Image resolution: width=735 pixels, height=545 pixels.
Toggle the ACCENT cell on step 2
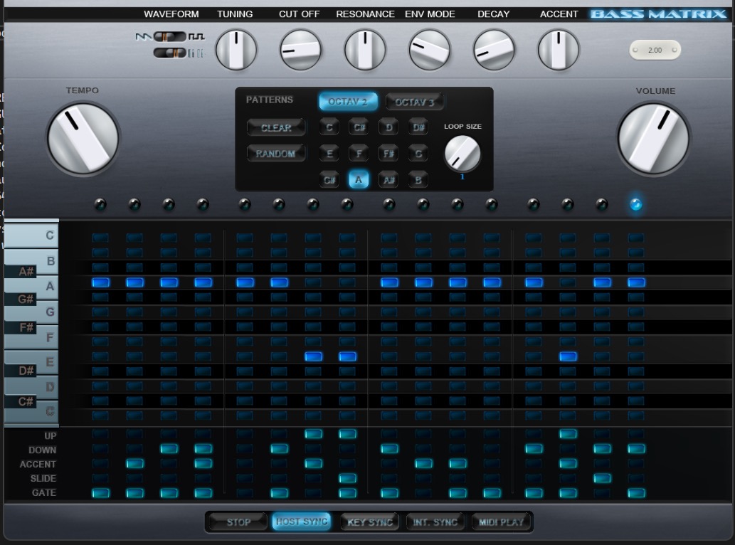[134, 463]
